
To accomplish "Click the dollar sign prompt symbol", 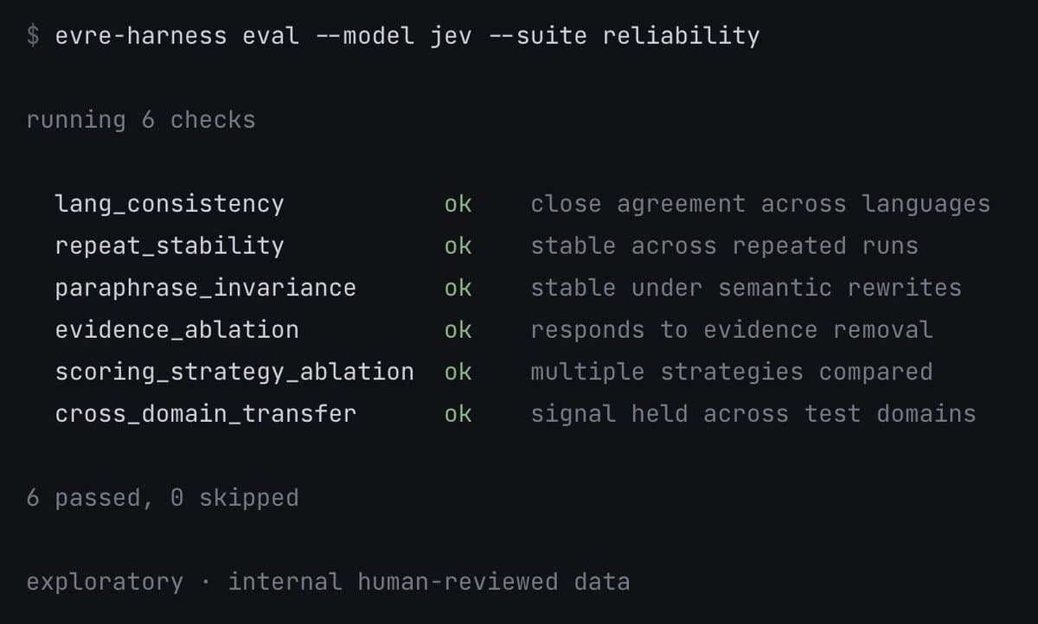I will point(33,36).
